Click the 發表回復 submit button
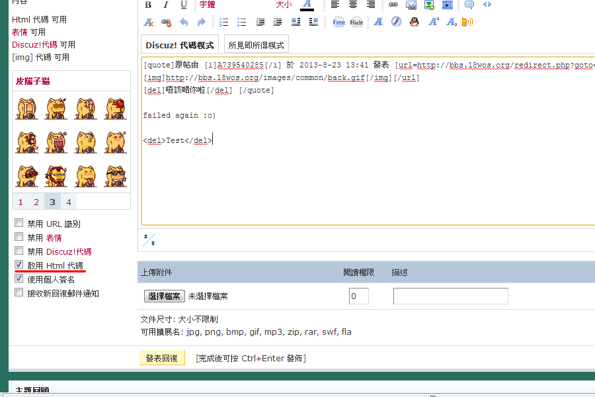The image size is (595, 397). pos(162,358)
